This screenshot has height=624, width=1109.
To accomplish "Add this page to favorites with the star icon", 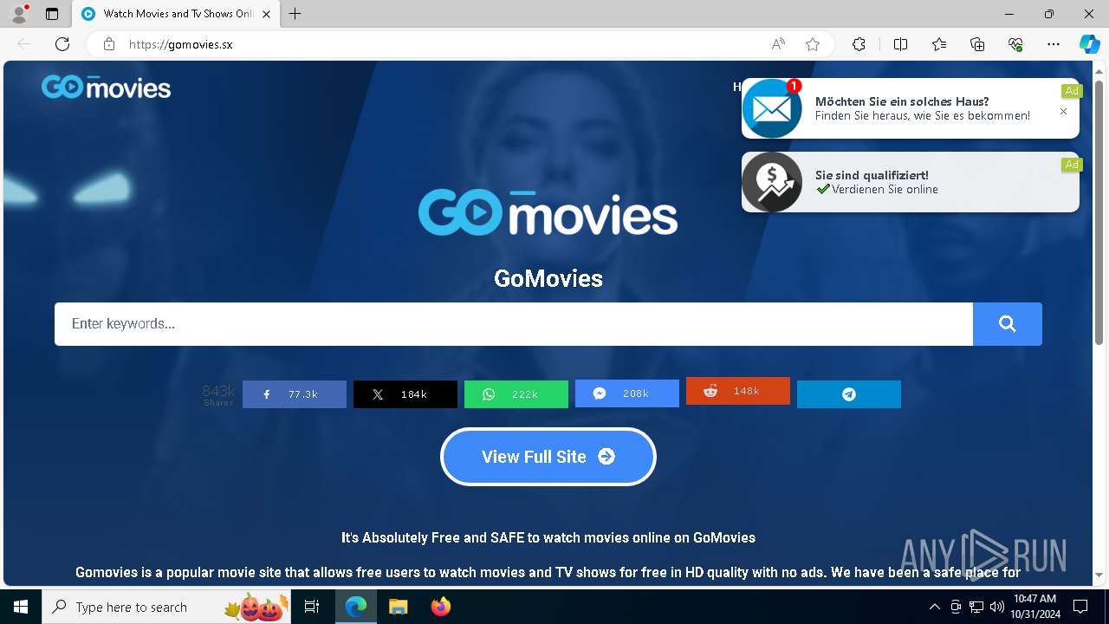I will pyautogui.click(x=813, y=44).
